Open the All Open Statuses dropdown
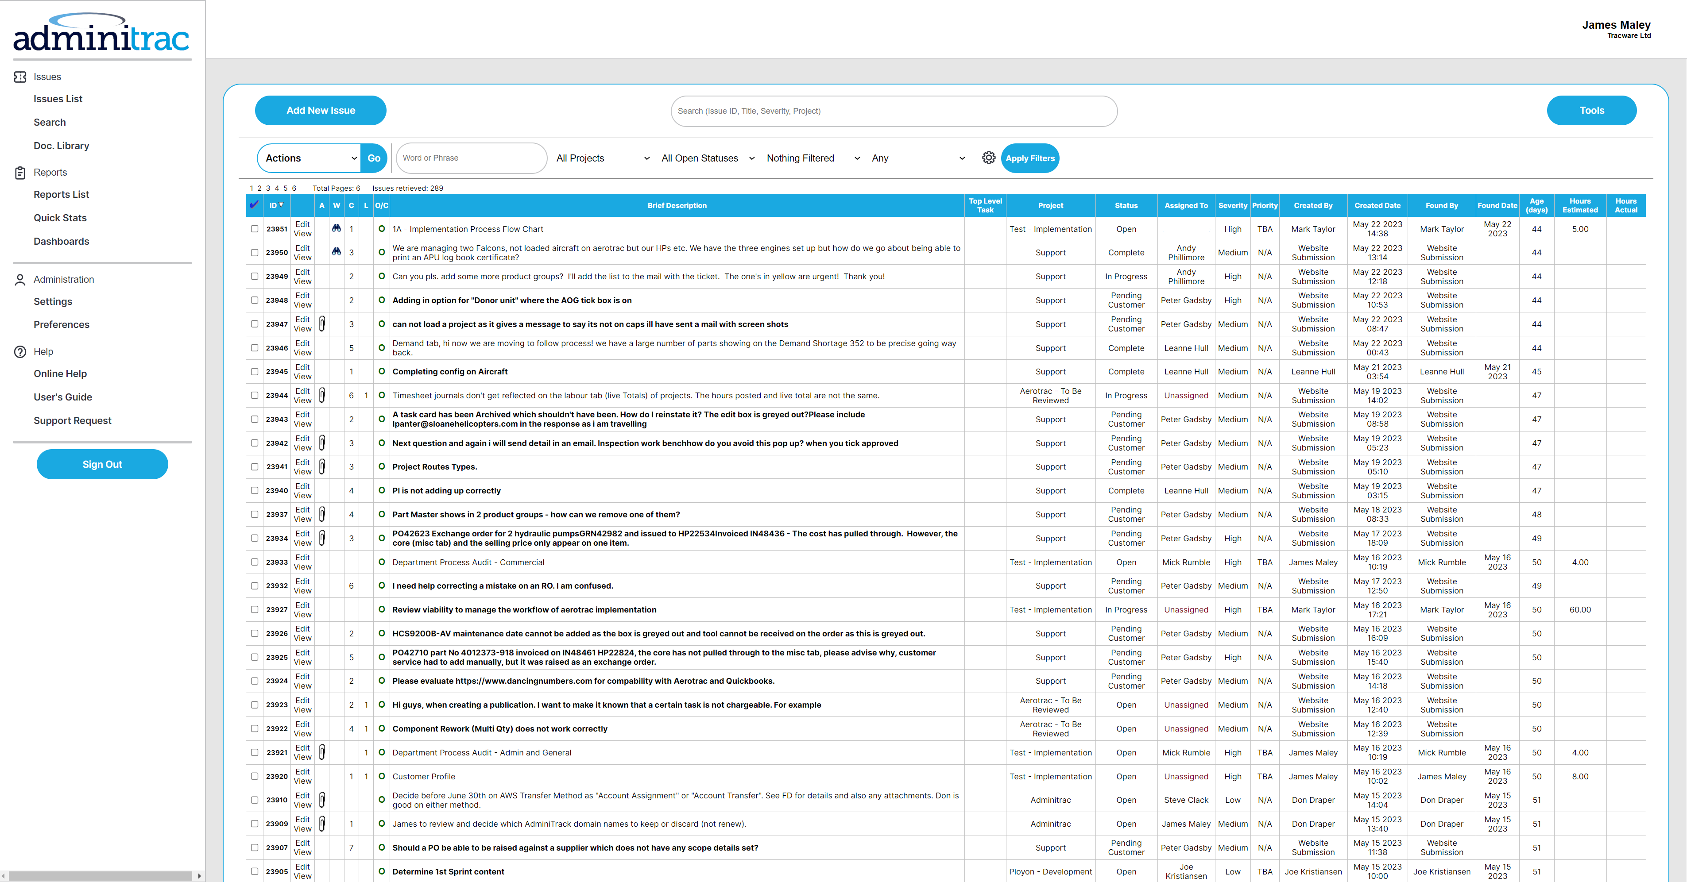Viewport: 1687px width, 882px height. [707, 158]
